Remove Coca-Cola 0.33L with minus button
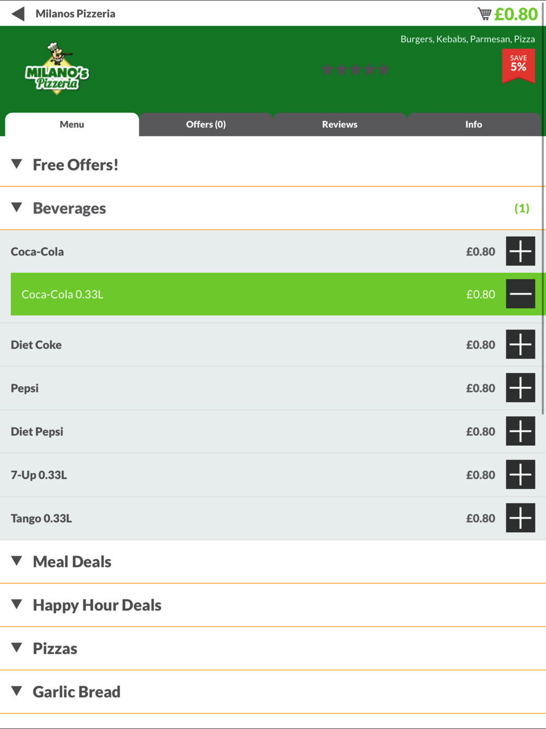This screenshot has width=546, height=729. (x=520, y=294)
